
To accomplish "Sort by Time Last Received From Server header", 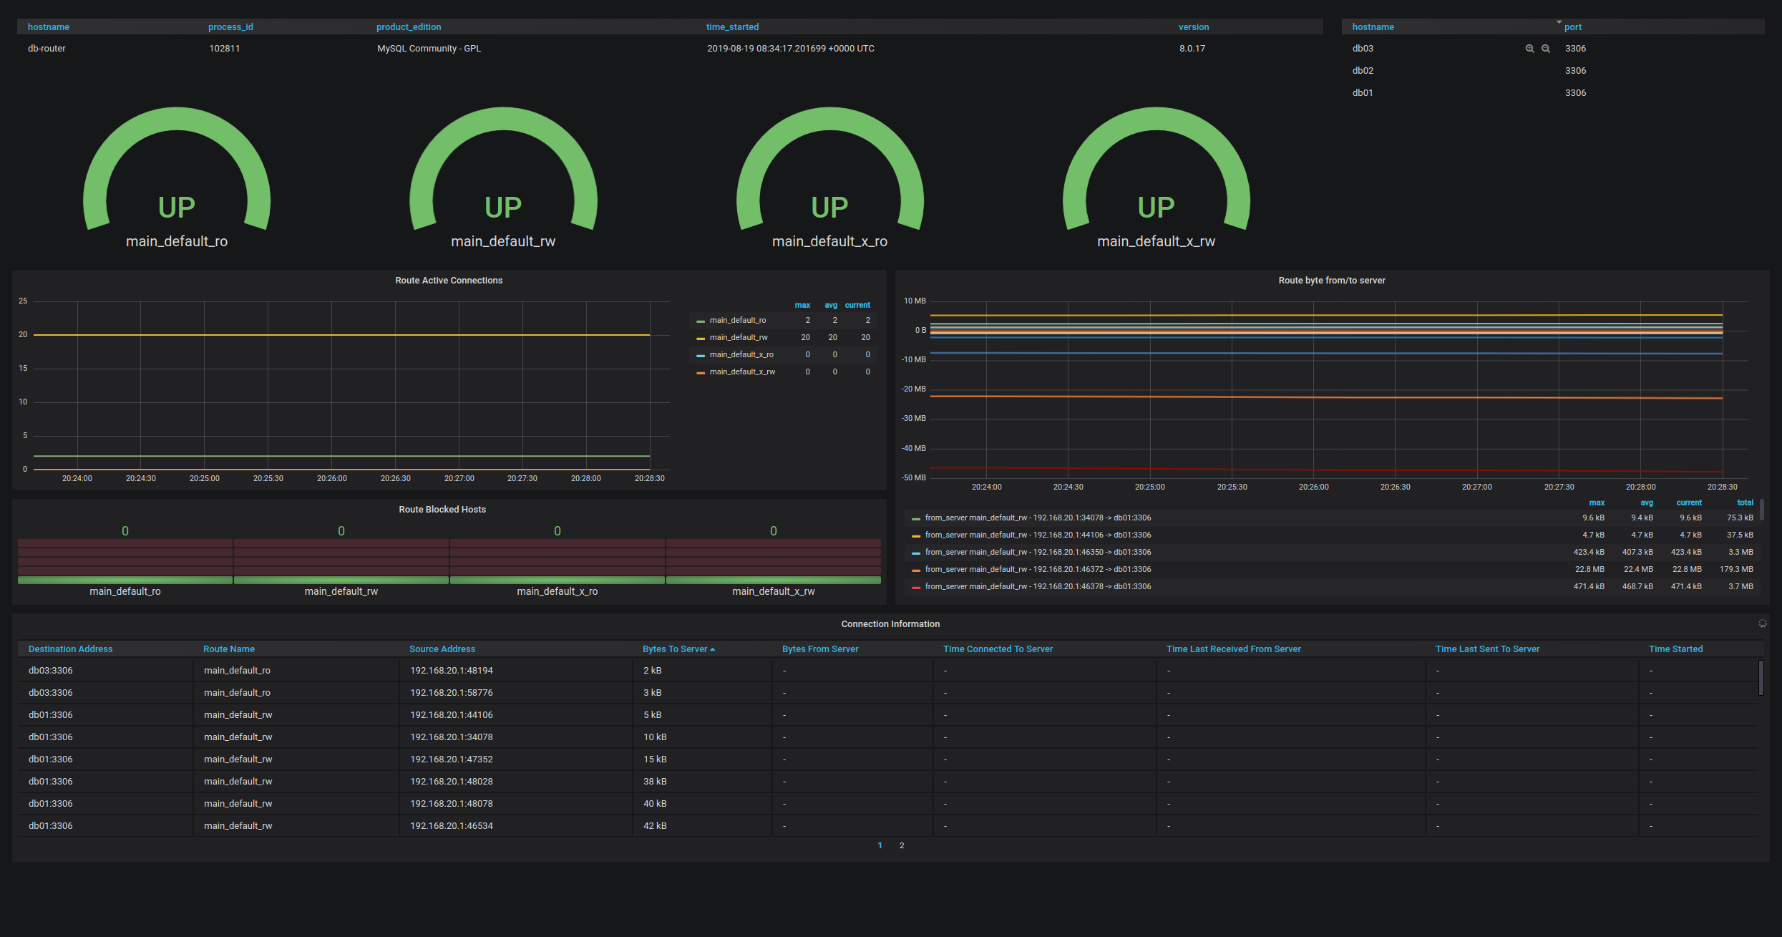I will 1234,649.
